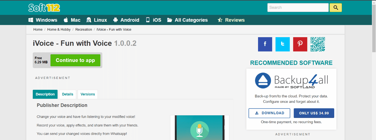376x140 pixels.
Task: Click 'Change your voice and have fun' line
Action: 86,117
